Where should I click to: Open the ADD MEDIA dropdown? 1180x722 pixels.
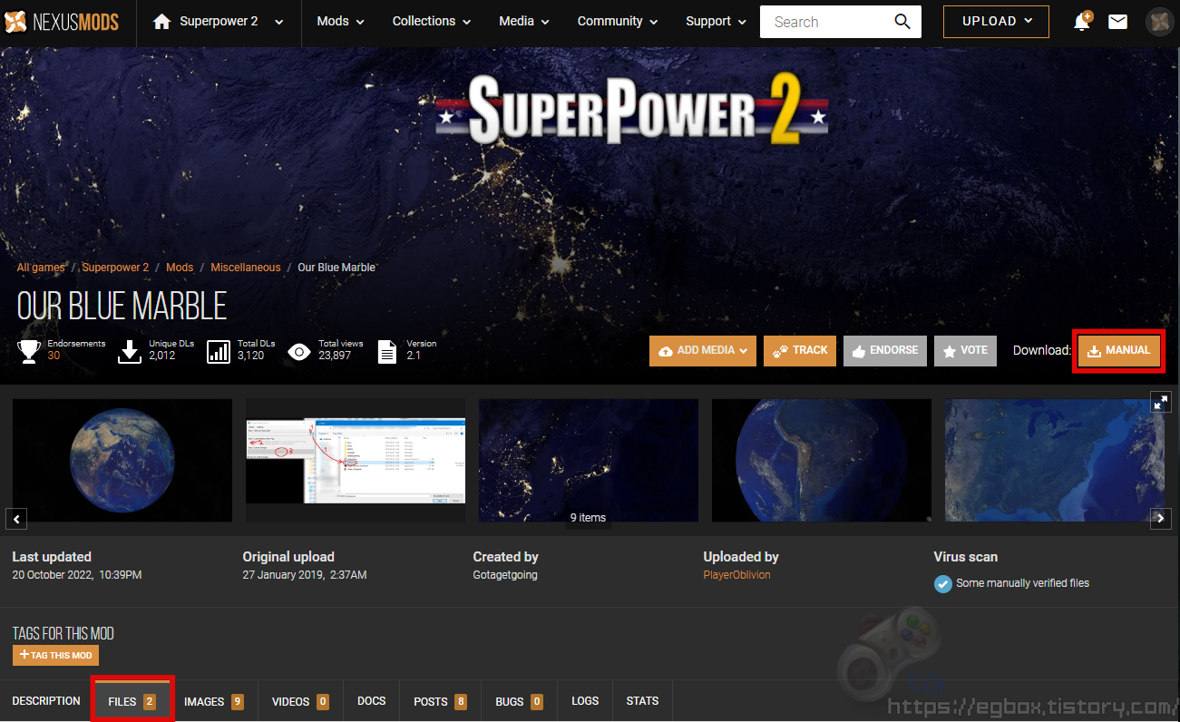(703, 351)
